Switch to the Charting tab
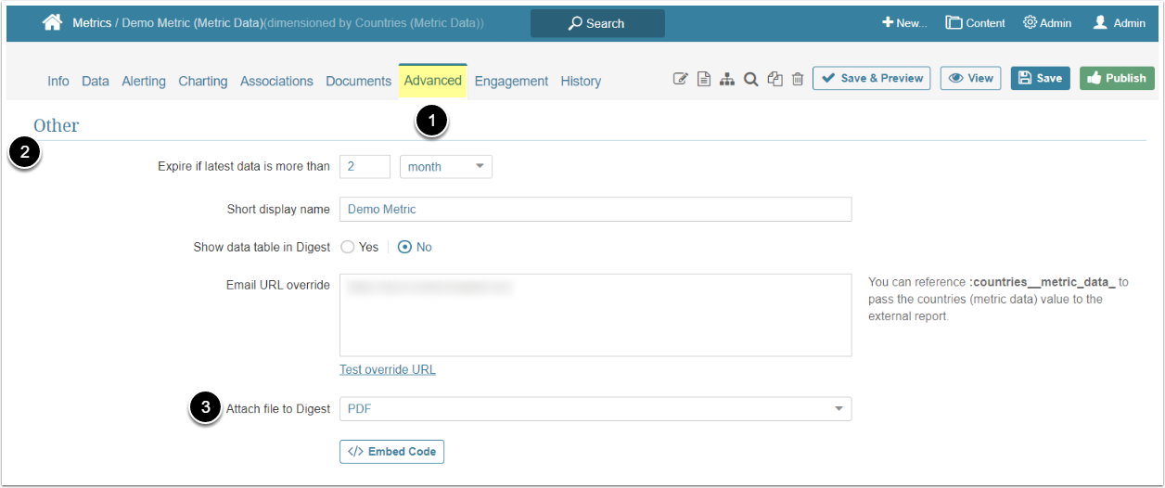This screenshot has height=488, width=1165. [203, 81]
